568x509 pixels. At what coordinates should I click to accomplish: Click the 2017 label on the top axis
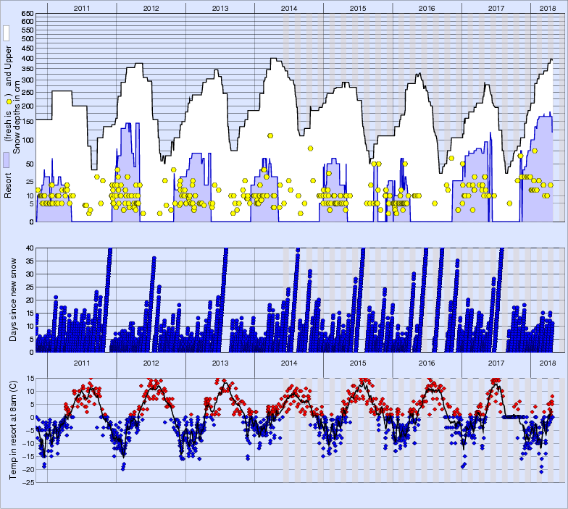pyautogui.click(x=496, y=7)
